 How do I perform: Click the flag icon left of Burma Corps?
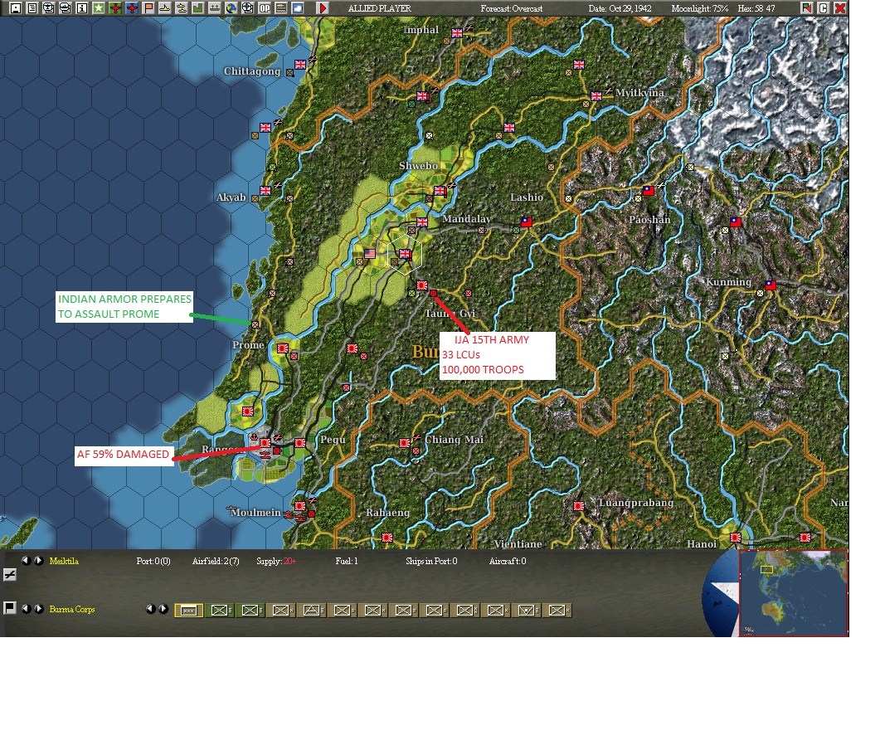click(10, 608)
